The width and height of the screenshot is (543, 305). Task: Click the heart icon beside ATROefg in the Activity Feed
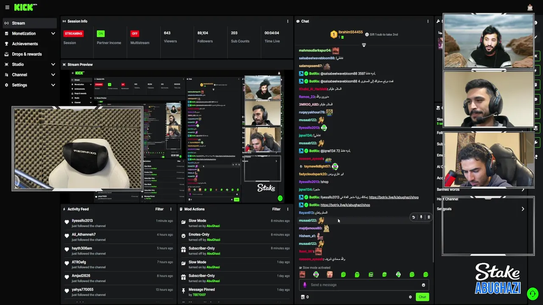(x=67, y=263)
